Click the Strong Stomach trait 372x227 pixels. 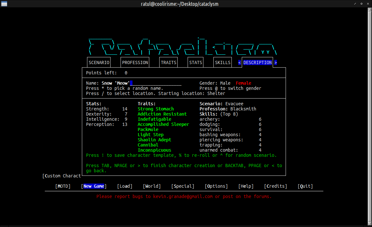[156, 109]
